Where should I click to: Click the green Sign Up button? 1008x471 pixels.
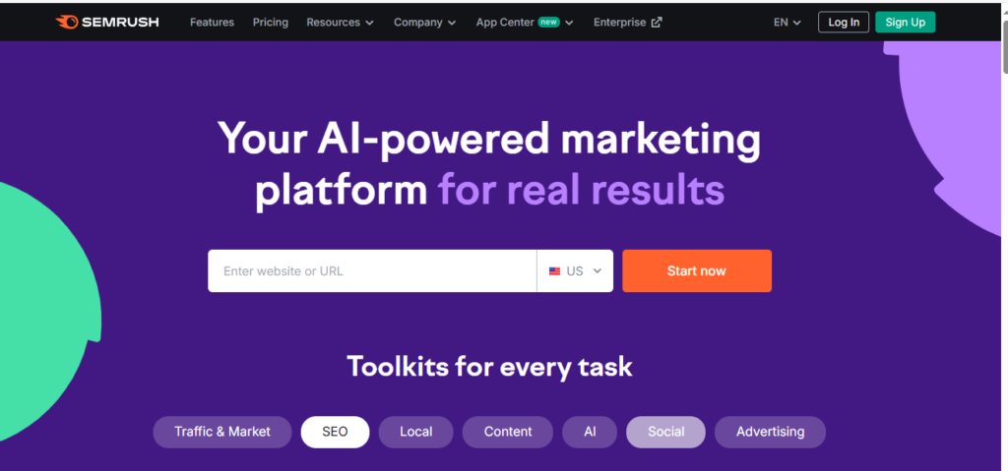906,22
